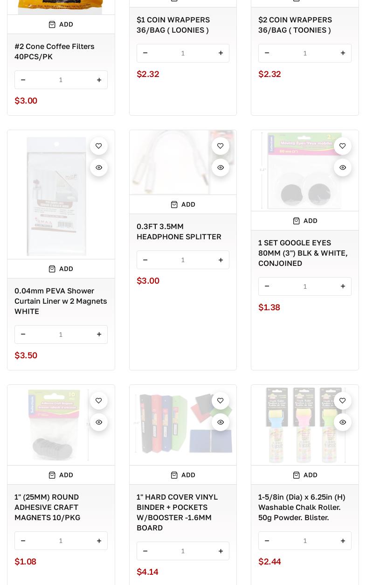Click heart icon on Google Eyes product
Image resolution: width=366 pixels, height=585 pixels.
(343, 146)
